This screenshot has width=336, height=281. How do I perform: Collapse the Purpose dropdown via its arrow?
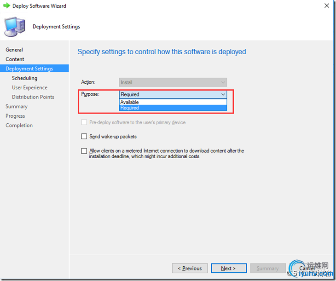tap(223, 94)
